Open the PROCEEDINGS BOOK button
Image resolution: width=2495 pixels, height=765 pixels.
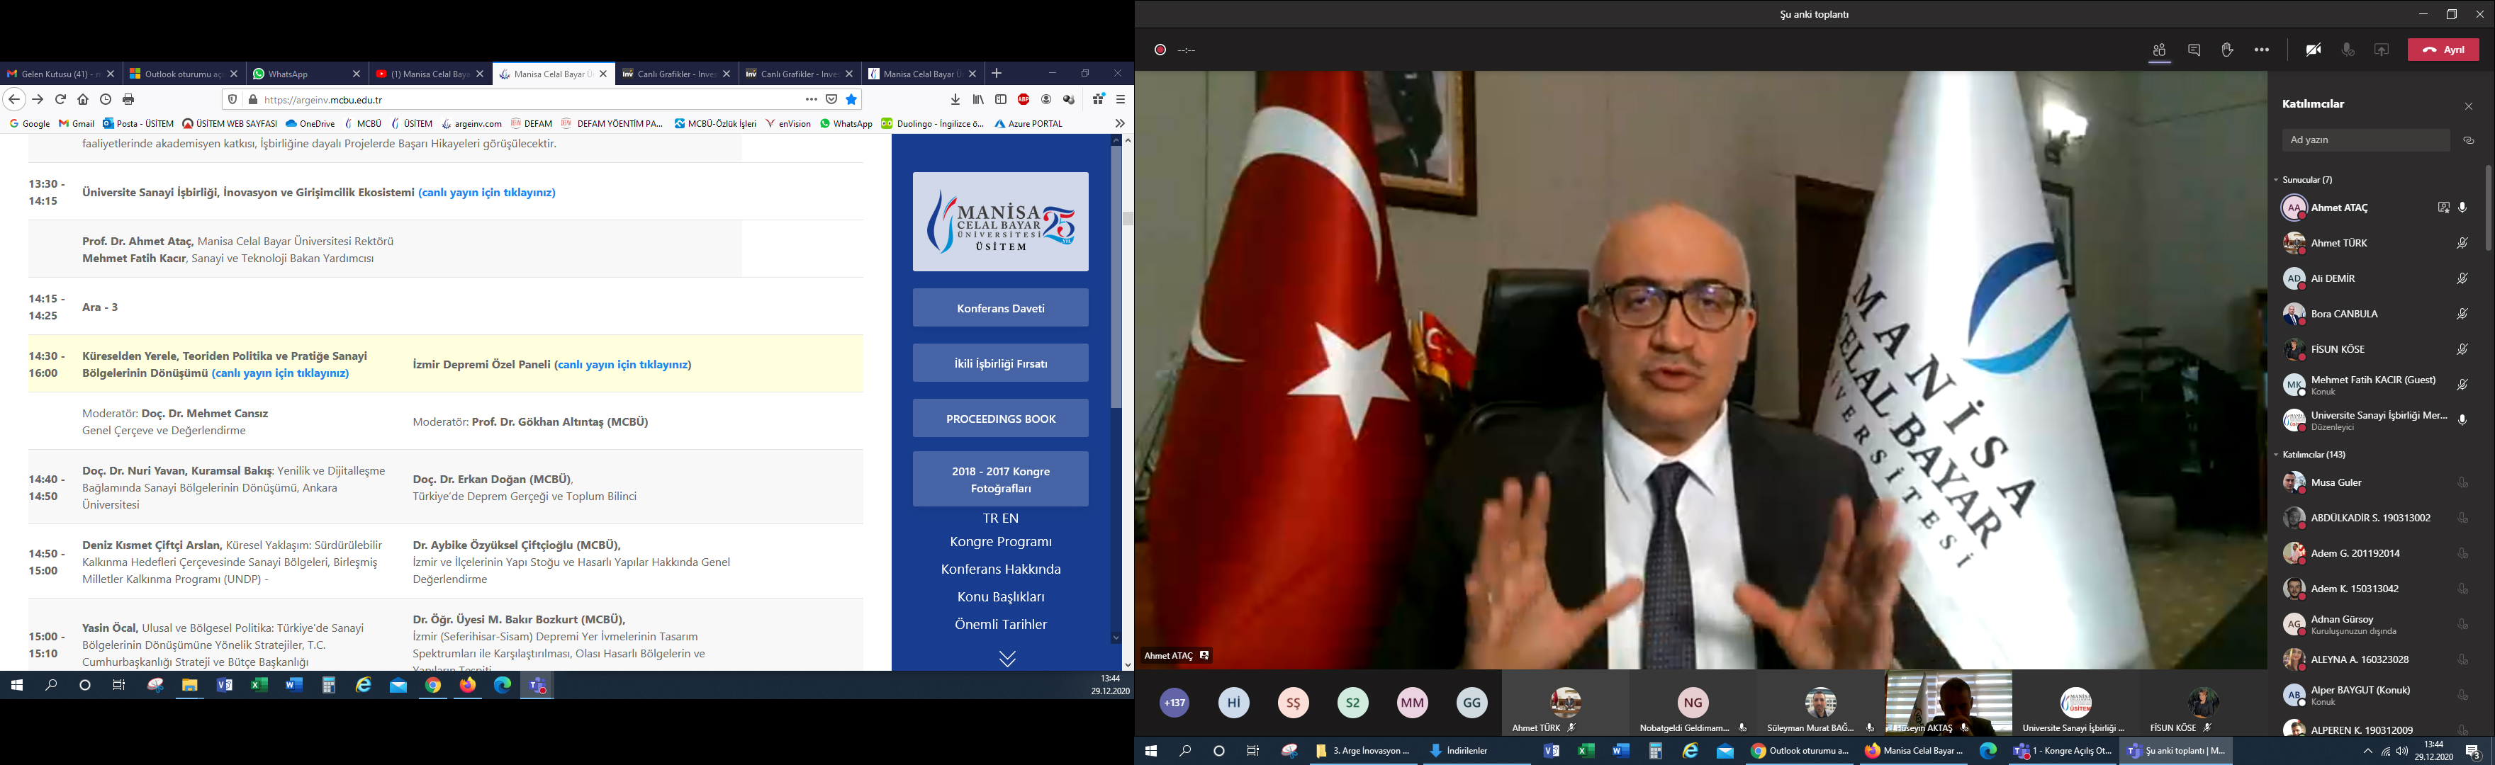click(x=999, y=419)
